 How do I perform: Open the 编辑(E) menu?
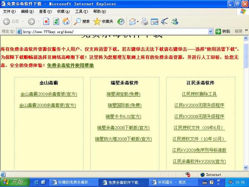tap(27, 12)
